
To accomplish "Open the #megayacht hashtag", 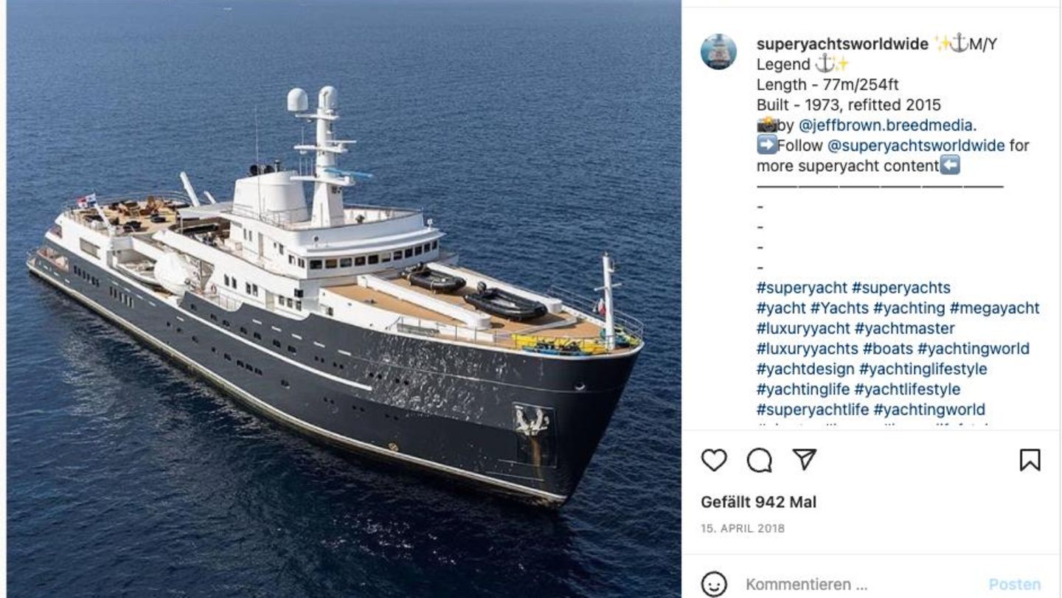I will click(994, 308).
